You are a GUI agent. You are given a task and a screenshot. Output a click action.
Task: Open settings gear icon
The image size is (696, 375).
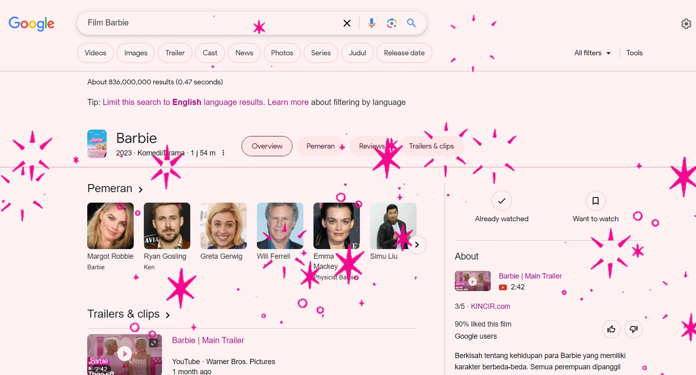[x=686, y=24]
